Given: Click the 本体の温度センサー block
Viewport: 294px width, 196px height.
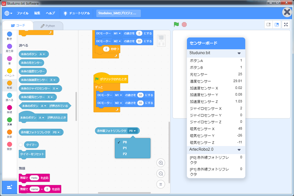Looking at the screenshot, I should [x=33, y=71].
